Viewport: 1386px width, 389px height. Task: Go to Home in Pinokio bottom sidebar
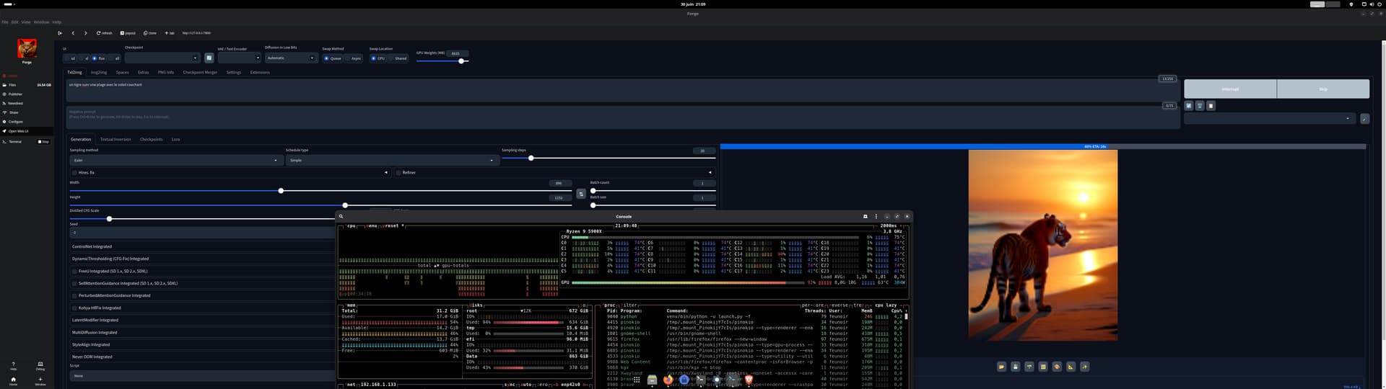click(13, 381)
